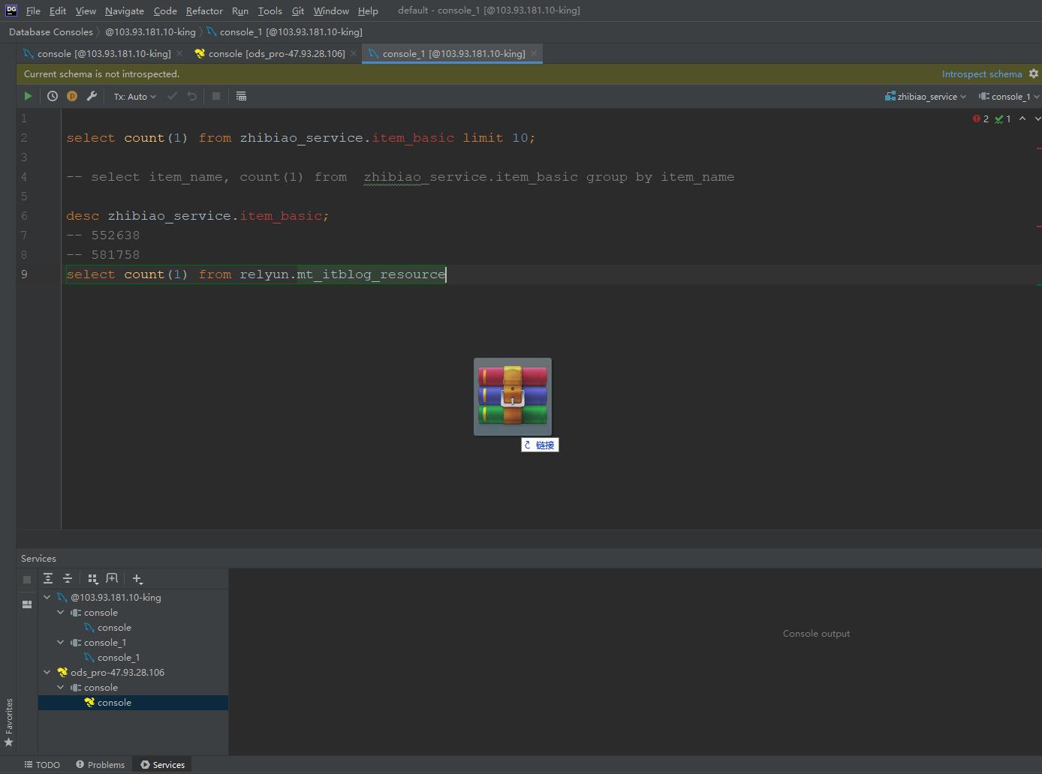This screenshot has height=774, width=1042.
Task: Open the Tools menu
Action: [270, 10]
